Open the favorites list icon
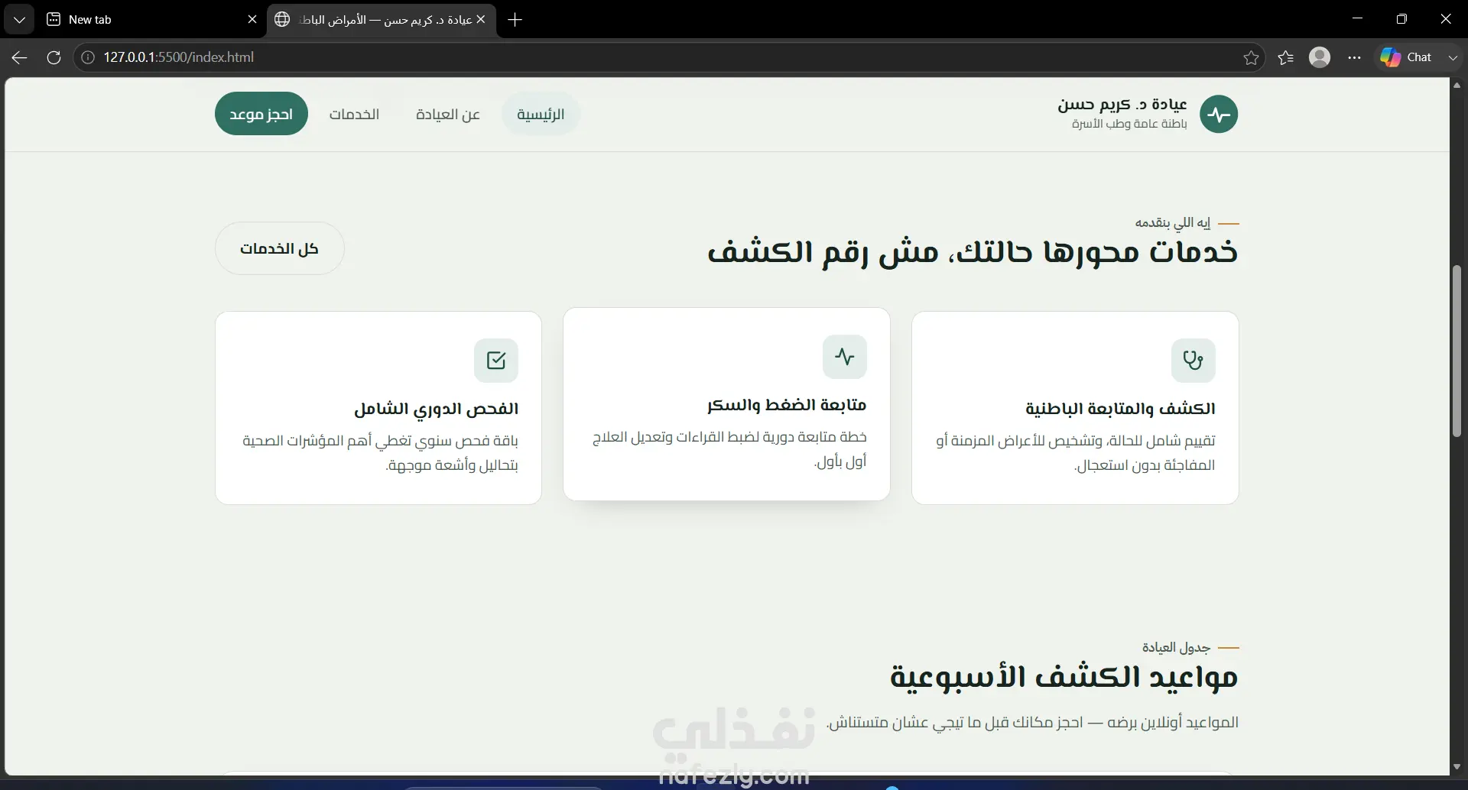This screenshot has width=1468, height=790. tap(1286, 57)
